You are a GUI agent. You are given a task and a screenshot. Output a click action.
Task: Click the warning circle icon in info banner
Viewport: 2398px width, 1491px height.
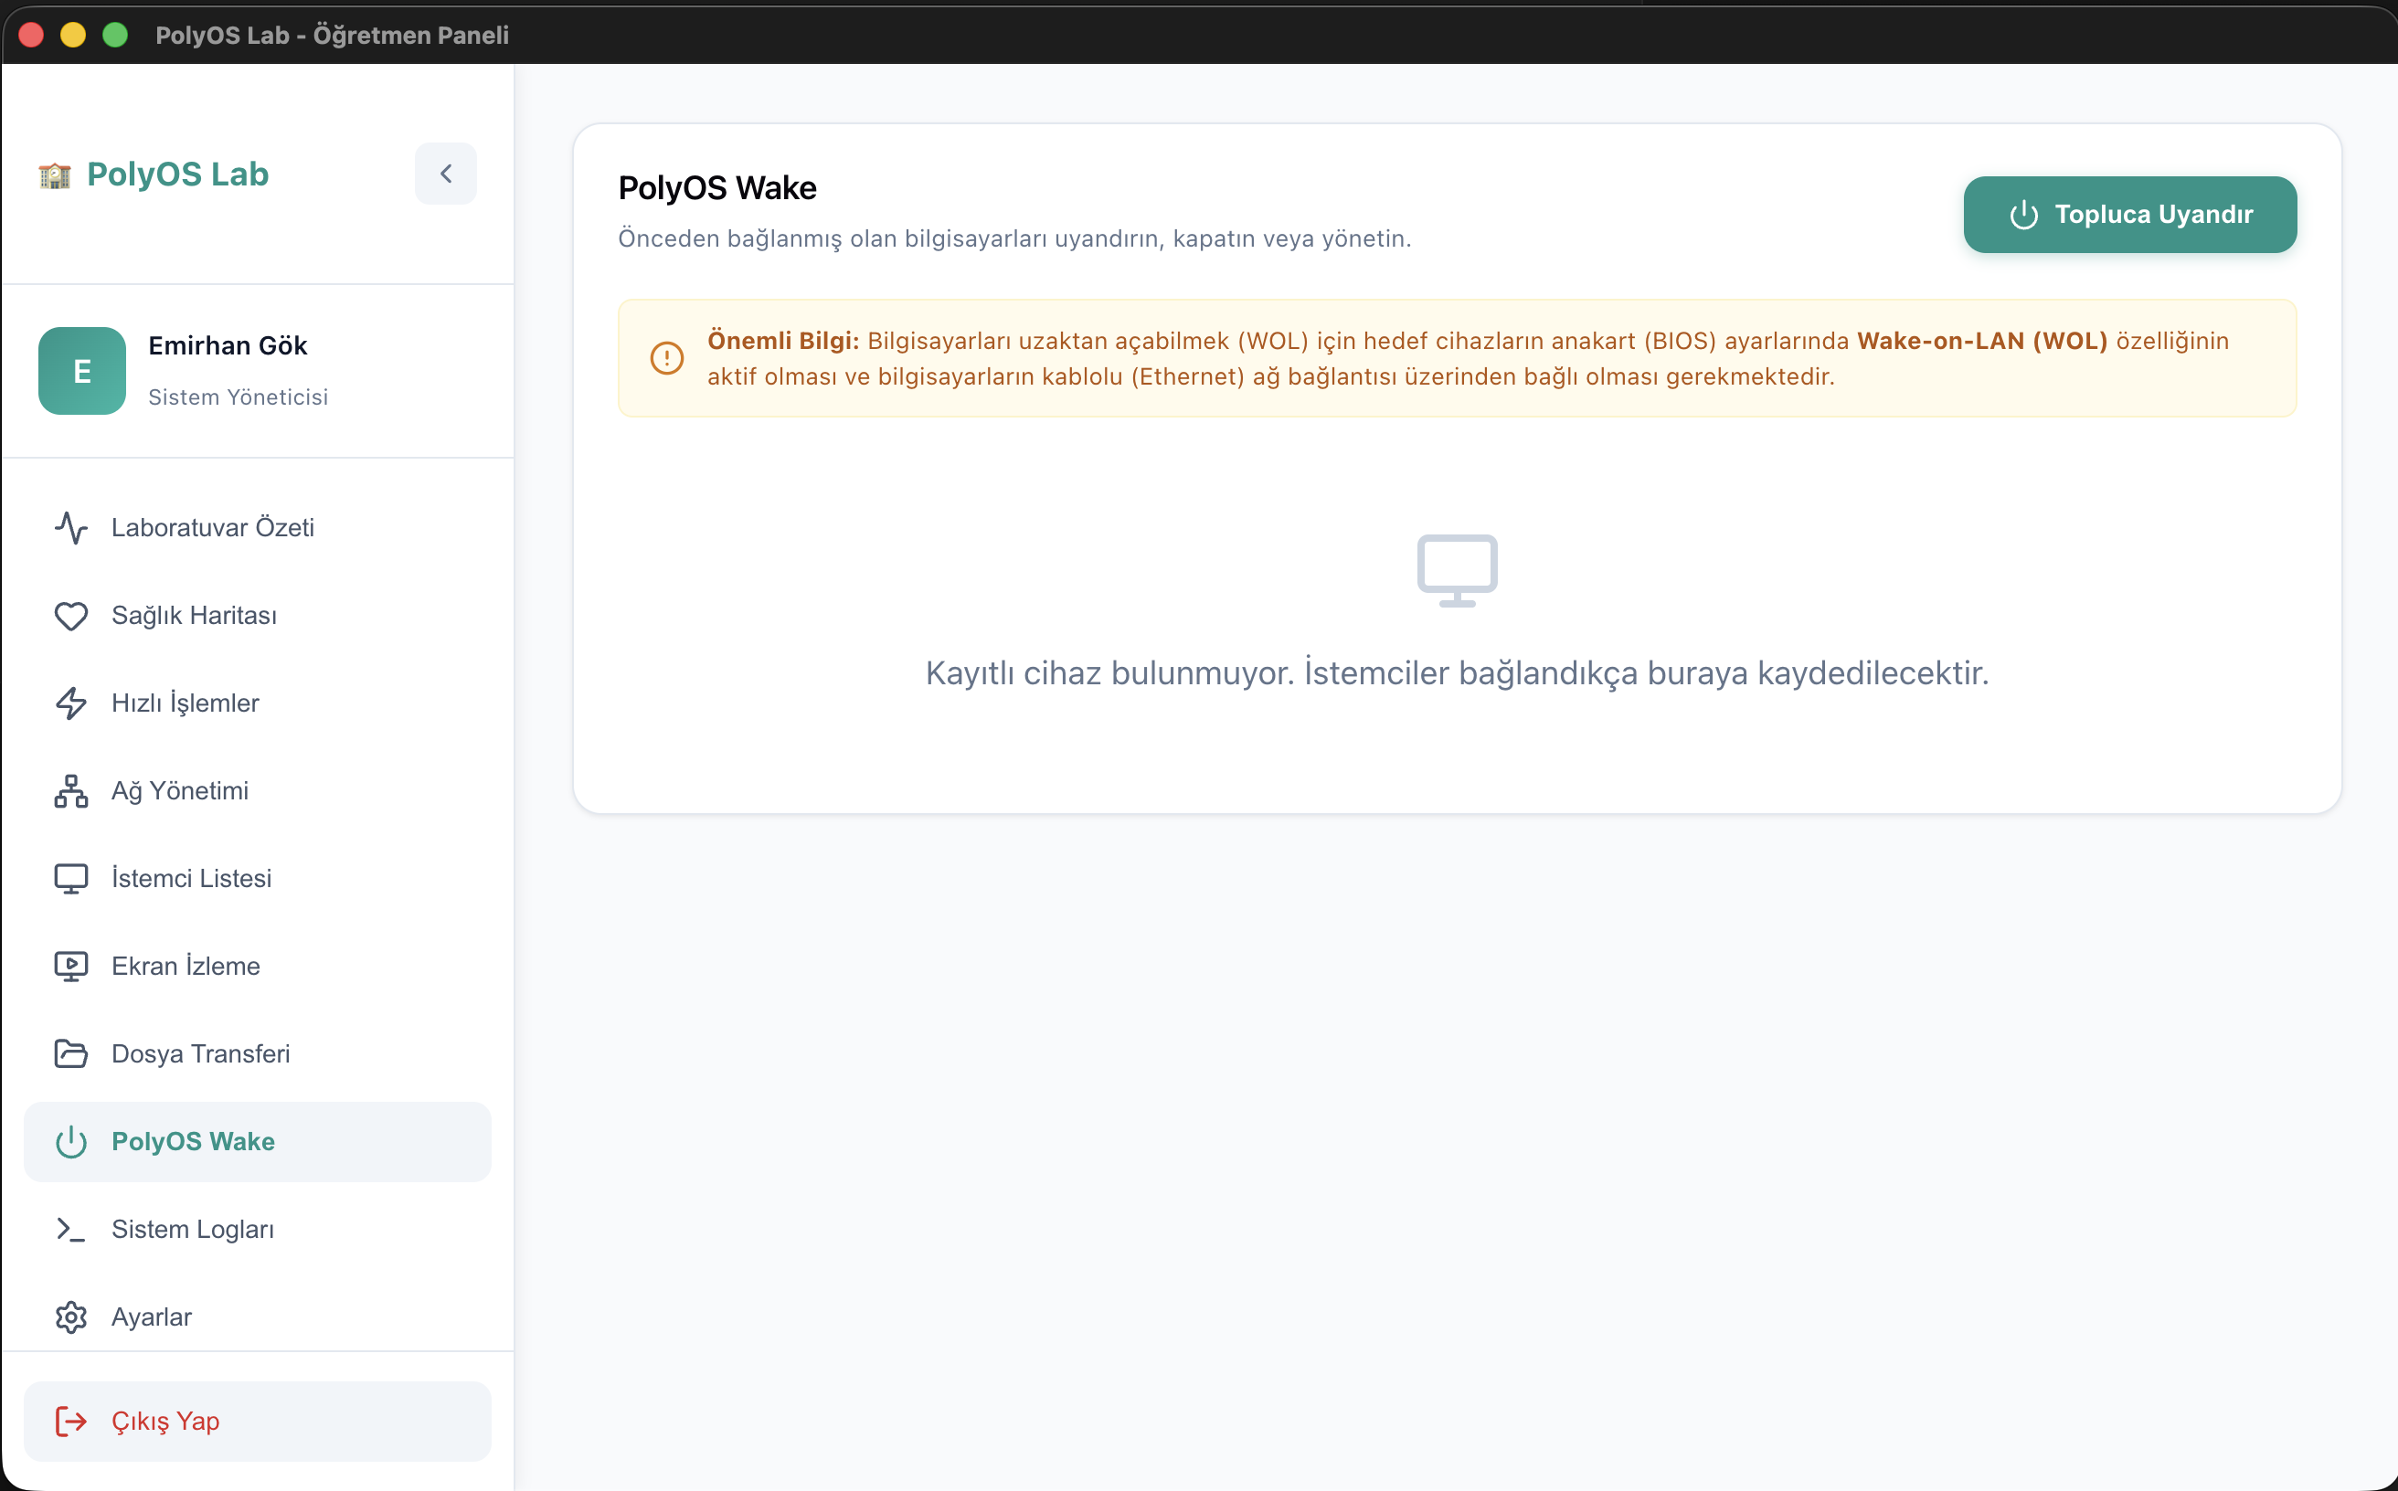pyautogui.click(x=667, y=358)
